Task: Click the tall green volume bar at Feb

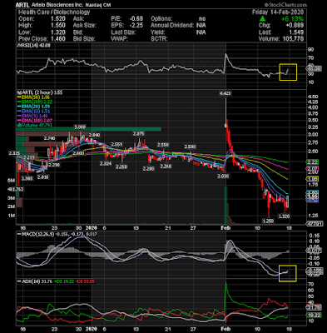Action: (225, 206)
